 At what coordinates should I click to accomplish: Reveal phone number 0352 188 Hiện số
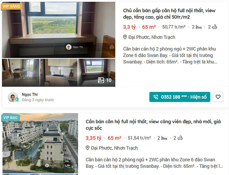[x=180, y=97]
